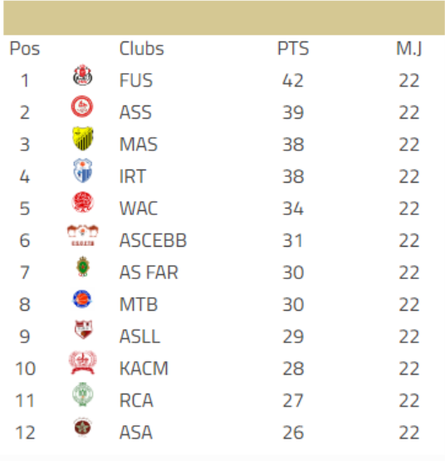Click the KACM club emblem

coord(82,362)
